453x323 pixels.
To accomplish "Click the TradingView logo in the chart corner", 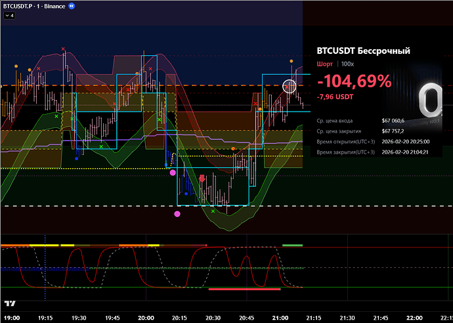I will point(10,303).
